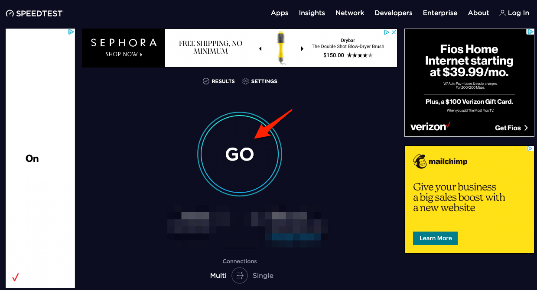Click the AdChoices icon on the Mailchimp ad
Image resolution: width=537 pixels, height=290 pixels.
point(530,149)
